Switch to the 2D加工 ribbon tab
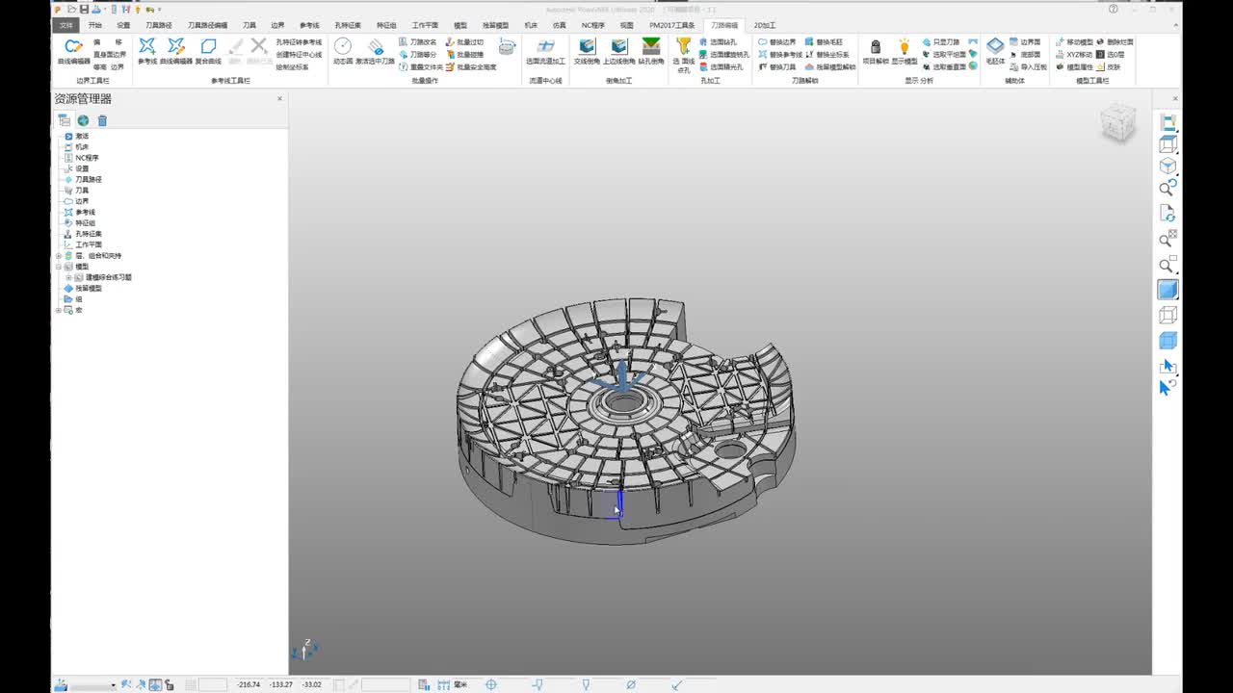 tap(764, 25)
